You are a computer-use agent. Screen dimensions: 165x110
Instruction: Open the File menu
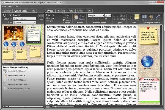coord(4,6)
